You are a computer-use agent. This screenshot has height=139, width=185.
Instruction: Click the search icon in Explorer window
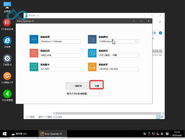[x=160, y=22]
